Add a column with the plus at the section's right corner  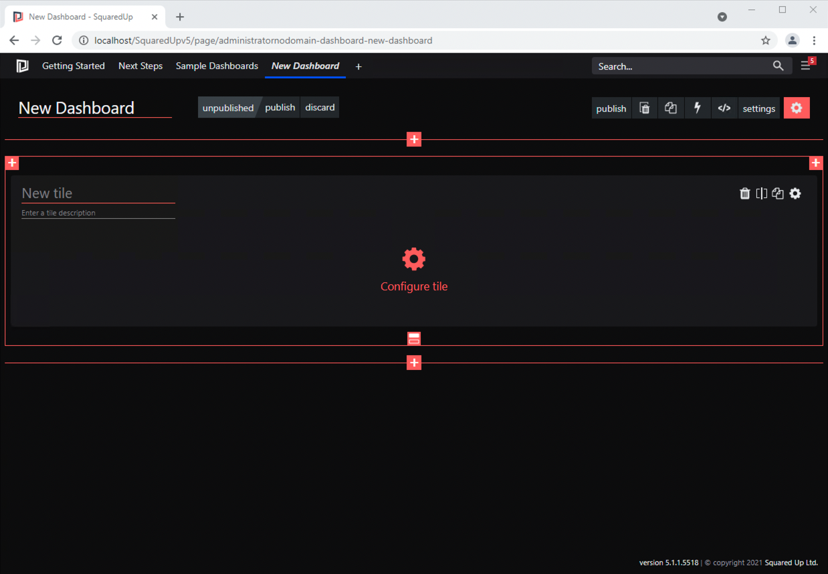pos(816,163)
